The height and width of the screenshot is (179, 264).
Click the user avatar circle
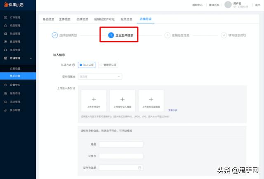pyautogui.click(x=228, y=5)
